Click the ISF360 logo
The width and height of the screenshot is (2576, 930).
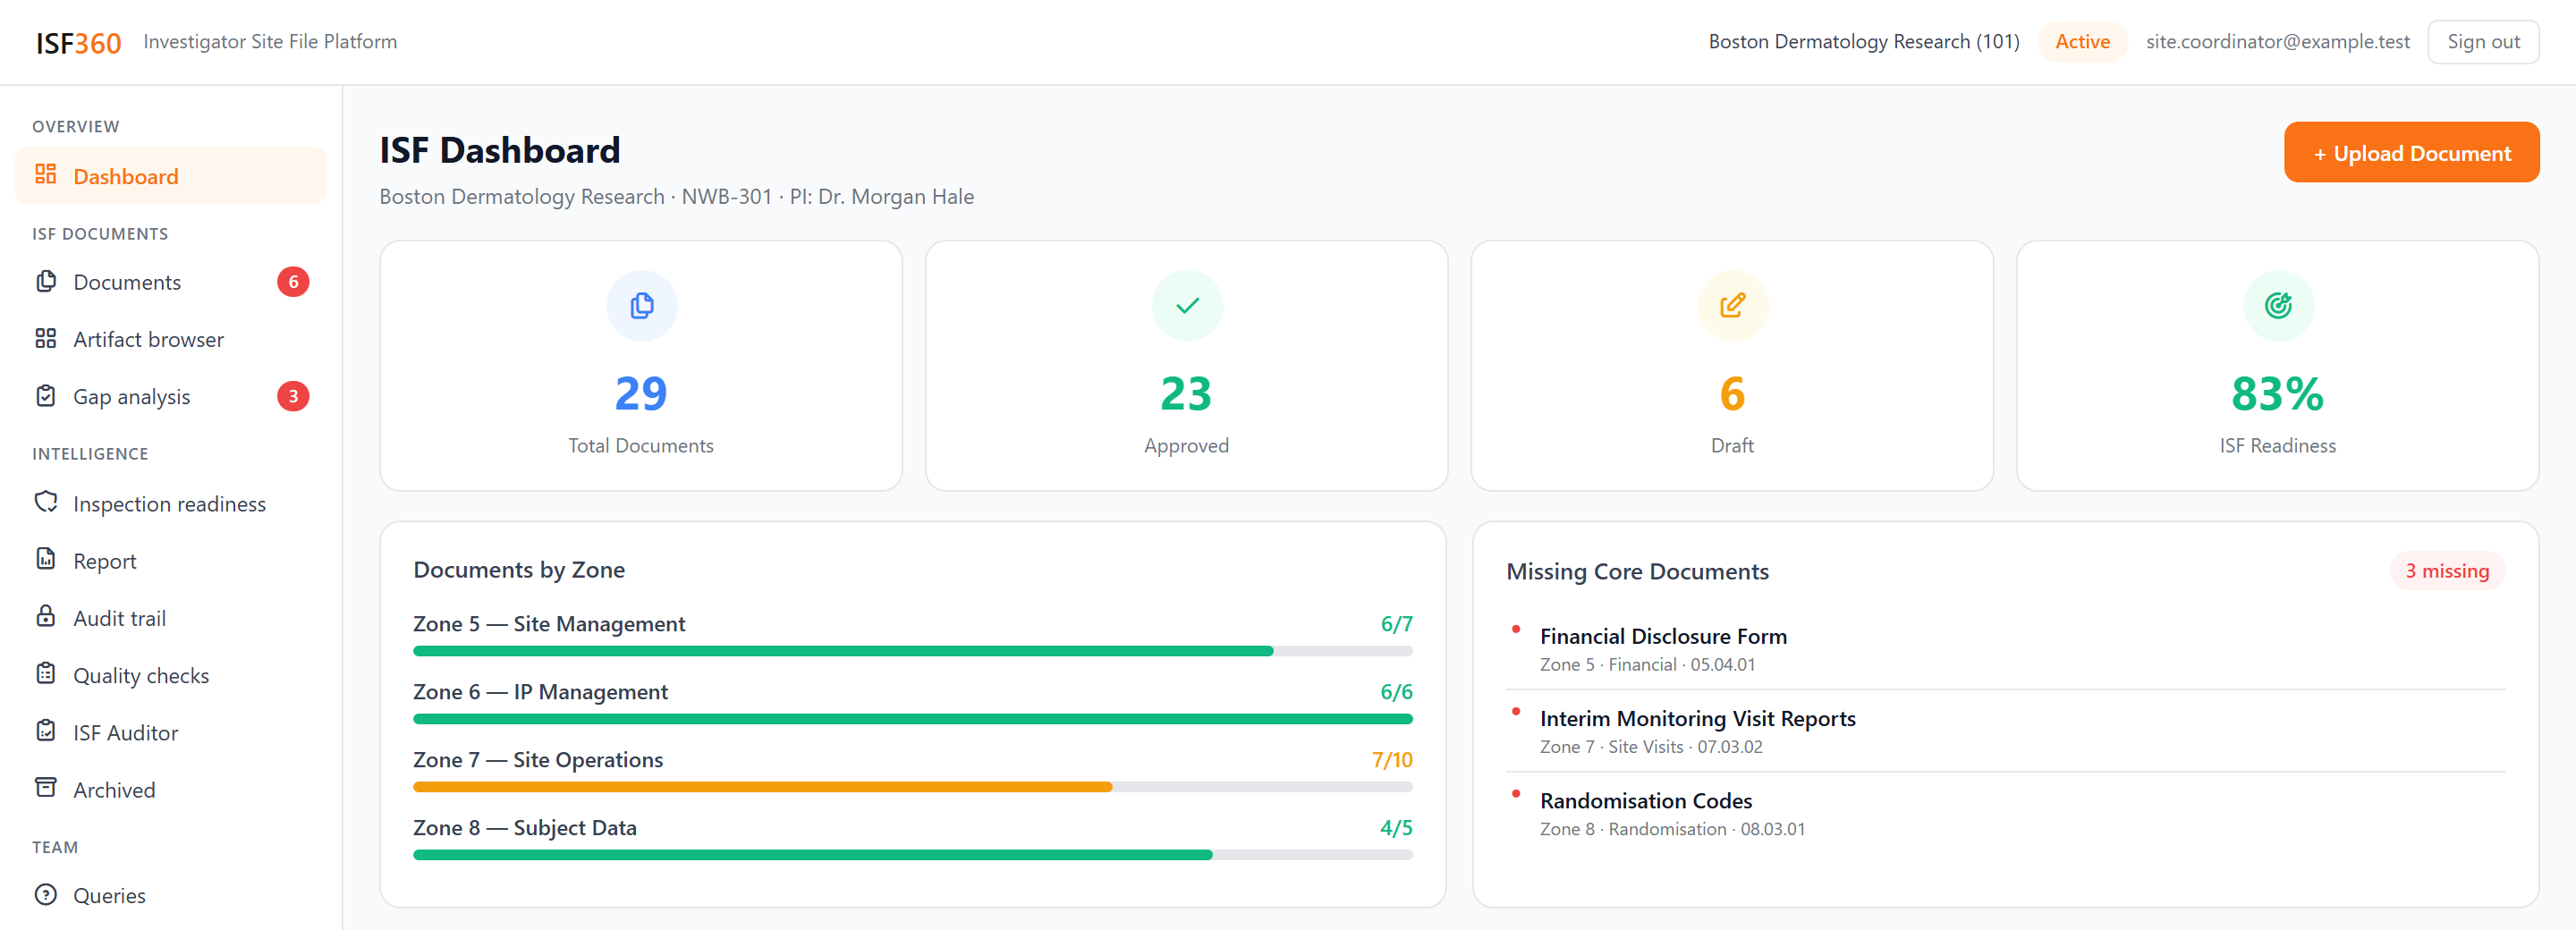pos(78,43)
